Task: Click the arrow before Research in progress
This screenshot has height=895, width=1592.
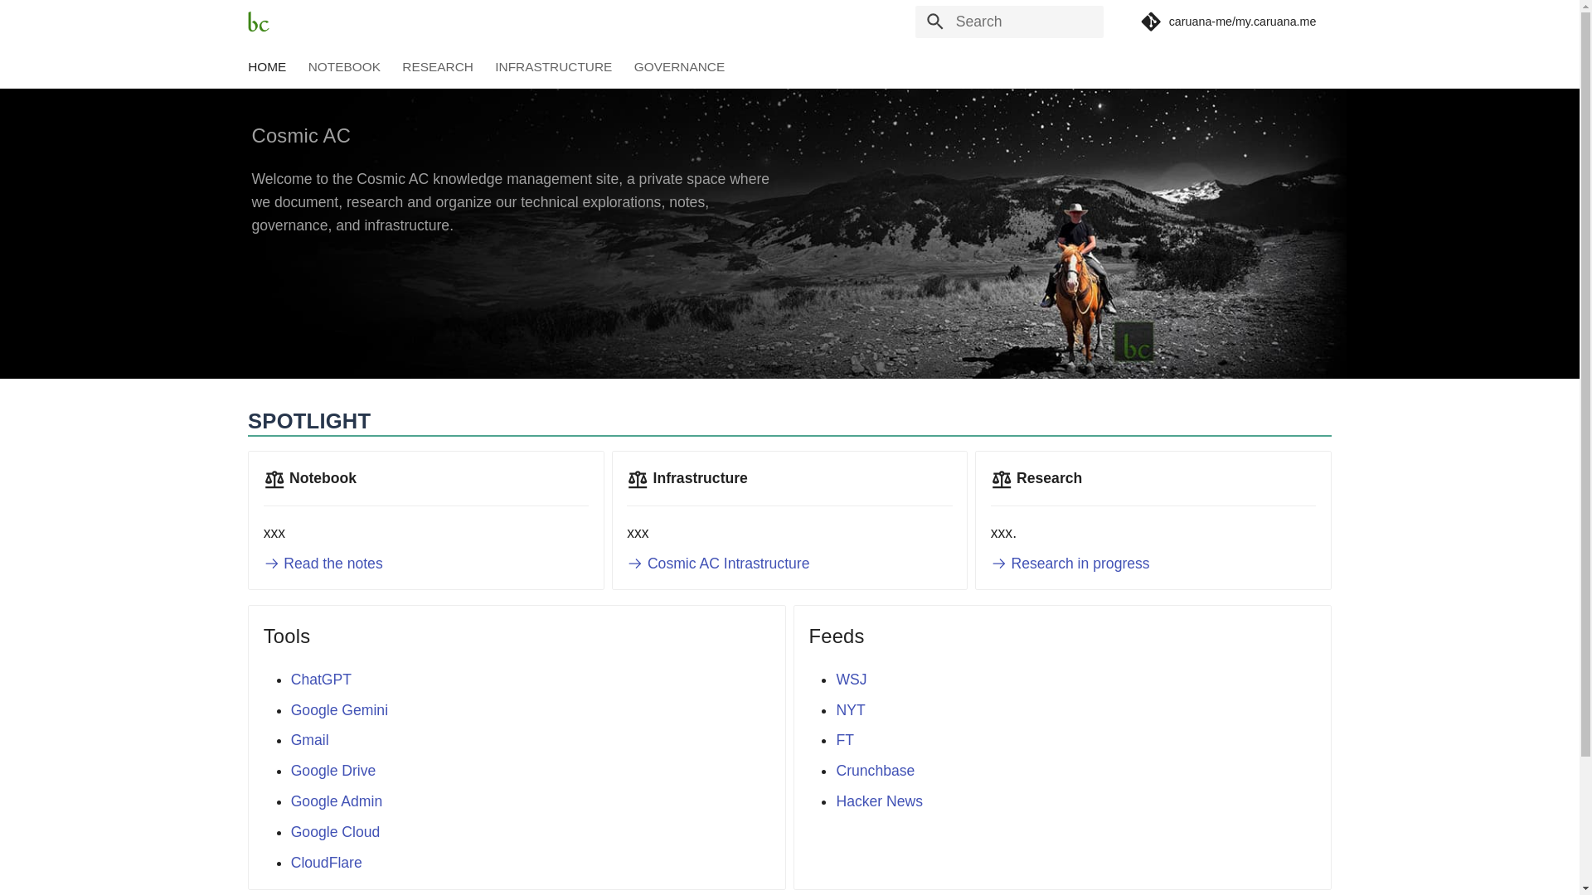Action: [998, 564]
